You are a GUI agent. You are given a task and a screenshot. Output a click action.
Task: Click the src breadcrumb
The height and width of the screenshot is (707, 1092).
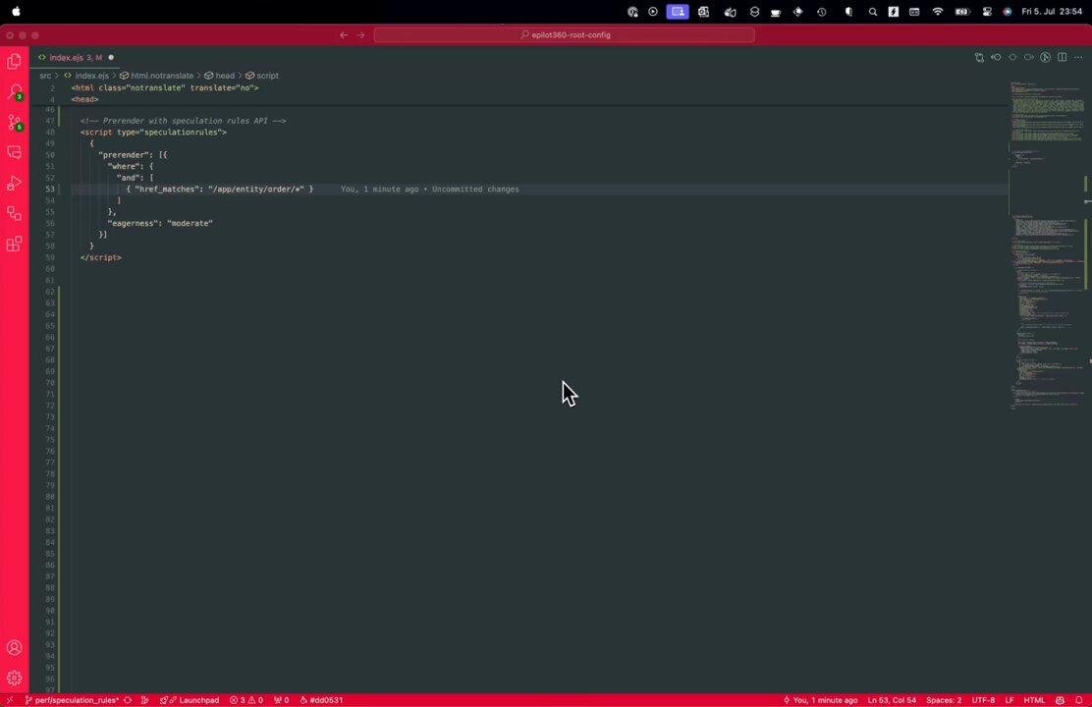click(x=45, y=76)
